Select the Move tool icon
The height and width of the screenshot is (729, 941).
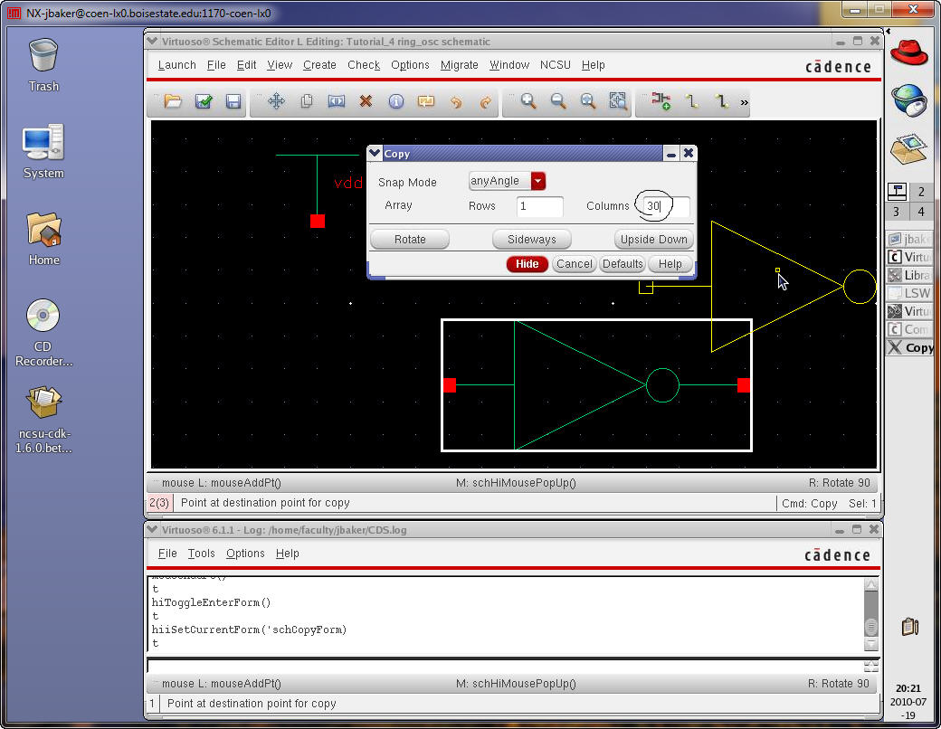(x=276, y=101)
